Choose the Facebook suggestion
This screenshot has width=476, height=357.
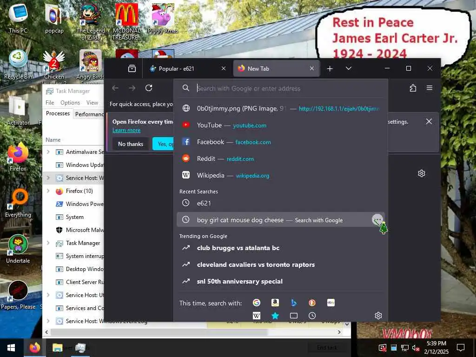click(x=280, y=142)
